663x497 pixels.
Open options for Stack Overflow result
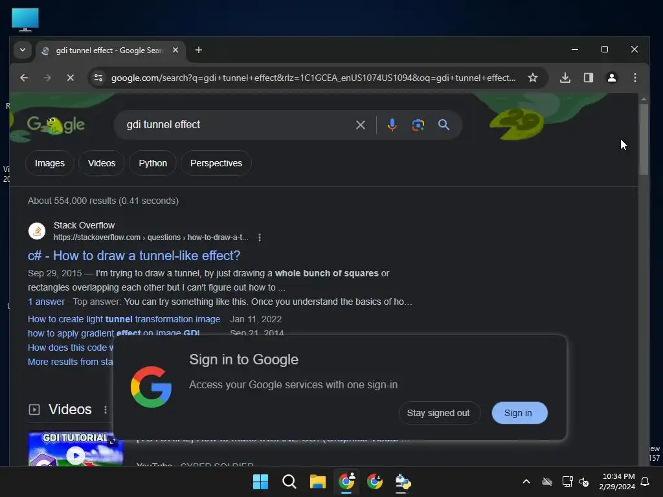coord(260,237)
